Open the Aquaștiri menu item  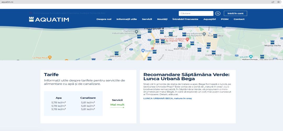click(x=210, y=19)
